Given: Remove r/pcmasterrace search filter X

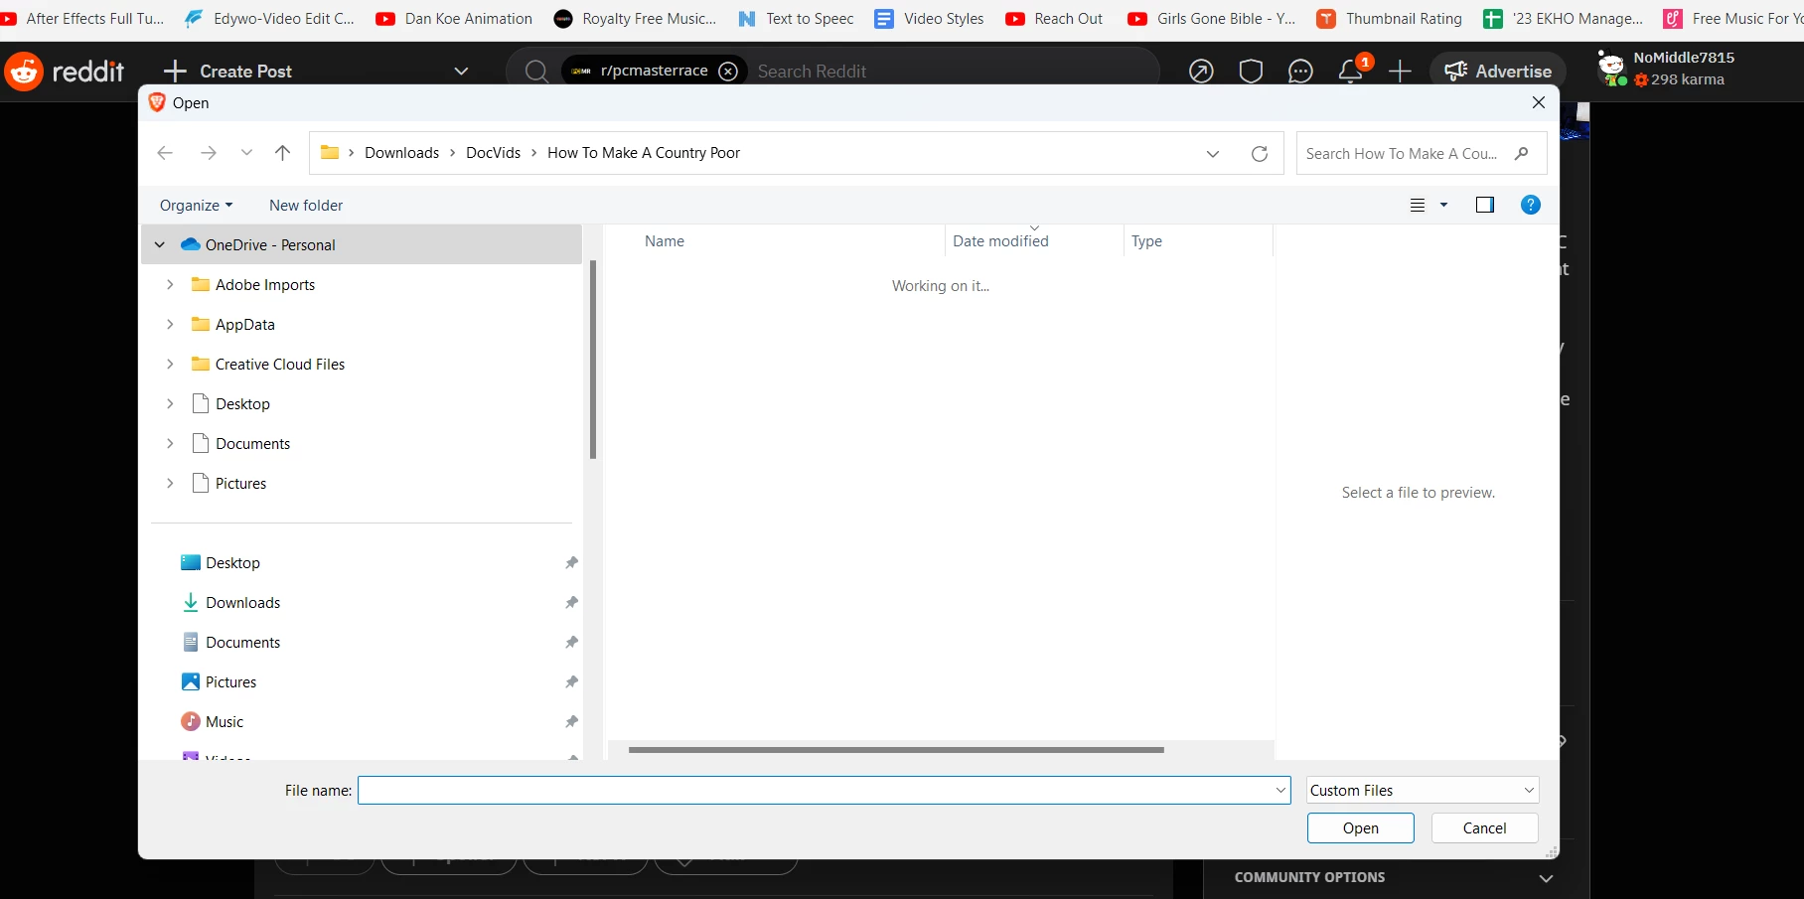Looking at the screenshot, I should 728,72.
